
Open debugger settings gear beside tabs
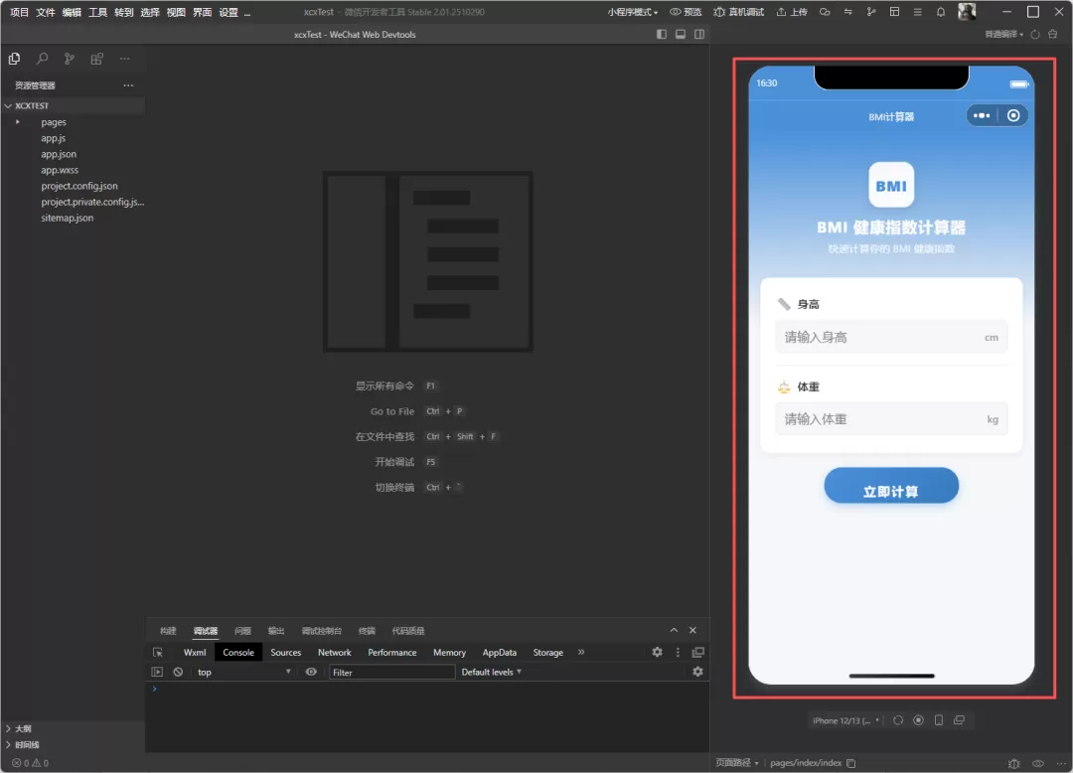tap(657, 652)
